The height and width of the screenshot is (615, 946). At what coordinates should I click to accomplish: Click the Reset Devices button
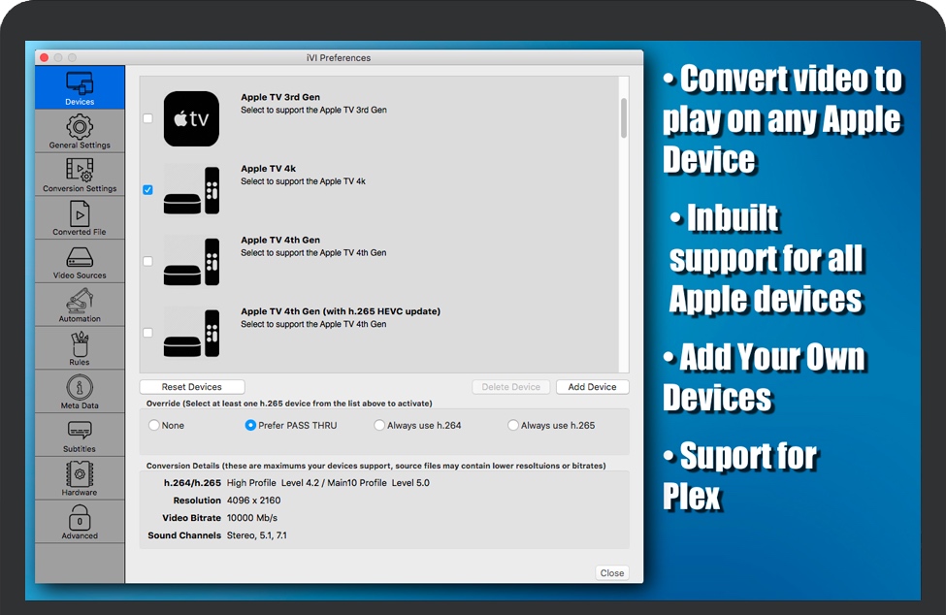point(192,387)
